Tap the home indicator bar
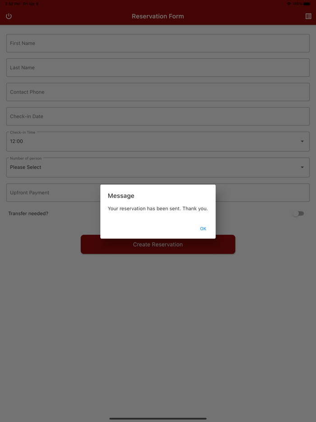 158,418
